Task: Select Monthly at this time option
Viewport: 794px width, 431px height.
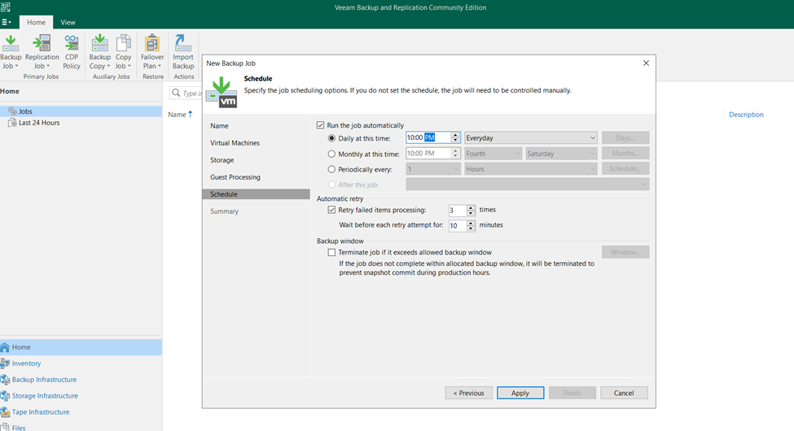Action: click(331, 154)
